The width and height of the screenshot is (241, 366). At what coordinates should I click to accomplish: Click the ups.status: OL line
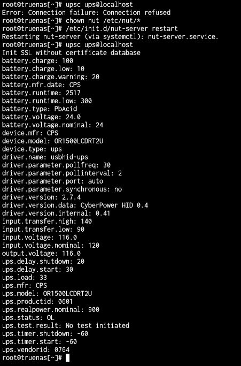[x=28, y=318]
